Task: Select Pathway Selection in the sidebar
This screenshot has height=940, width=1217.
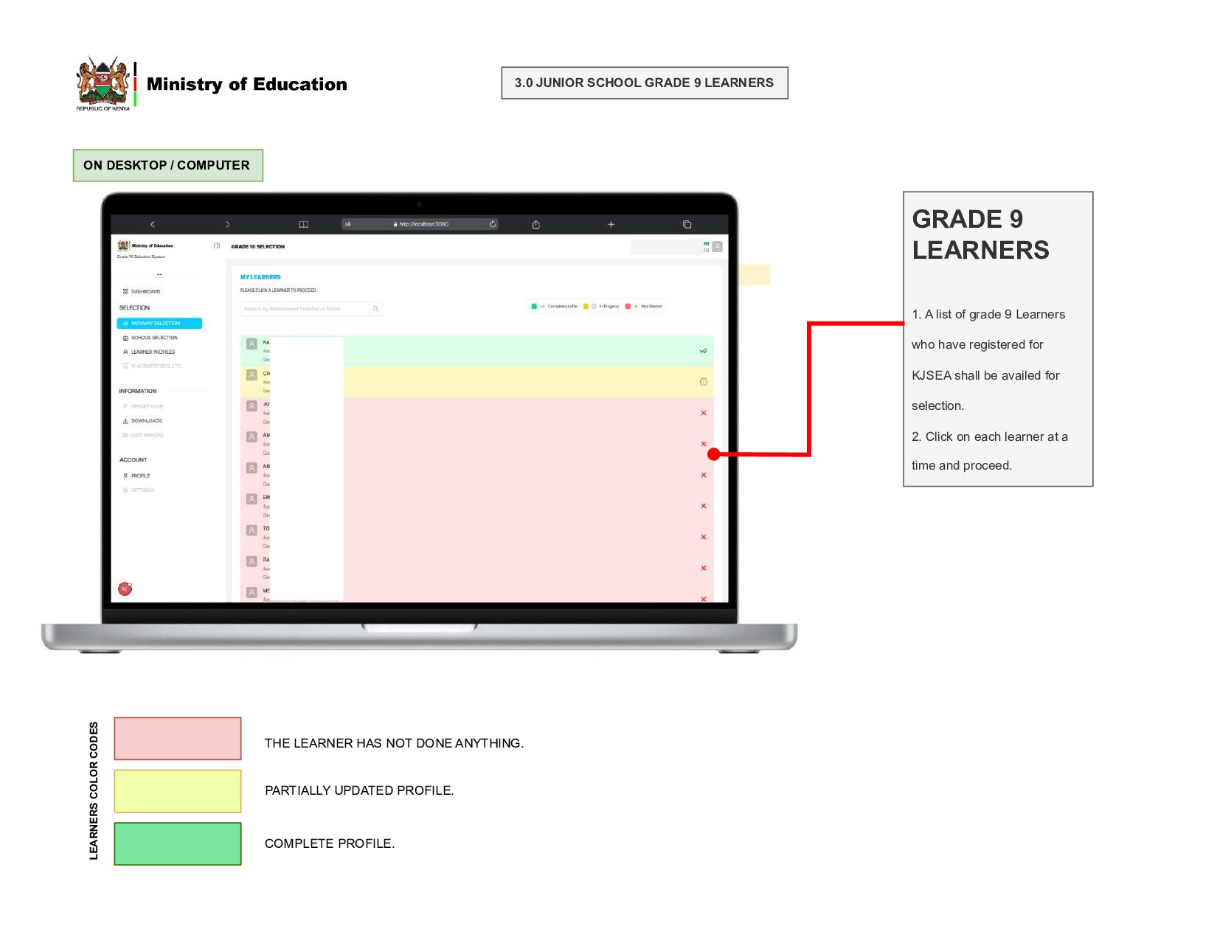Action: (x=159, y=323)
